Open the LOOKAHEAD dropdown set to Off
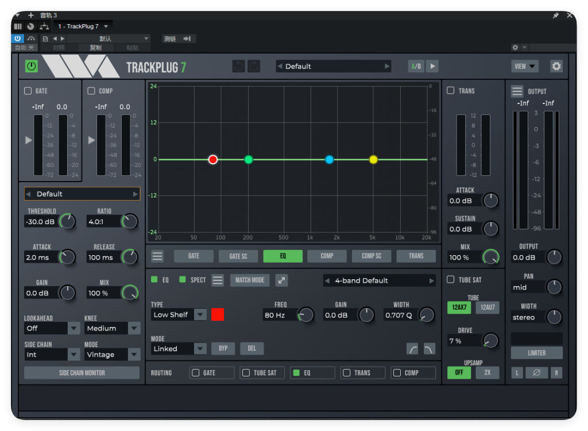The image size is (588, 431). point(52,328)
